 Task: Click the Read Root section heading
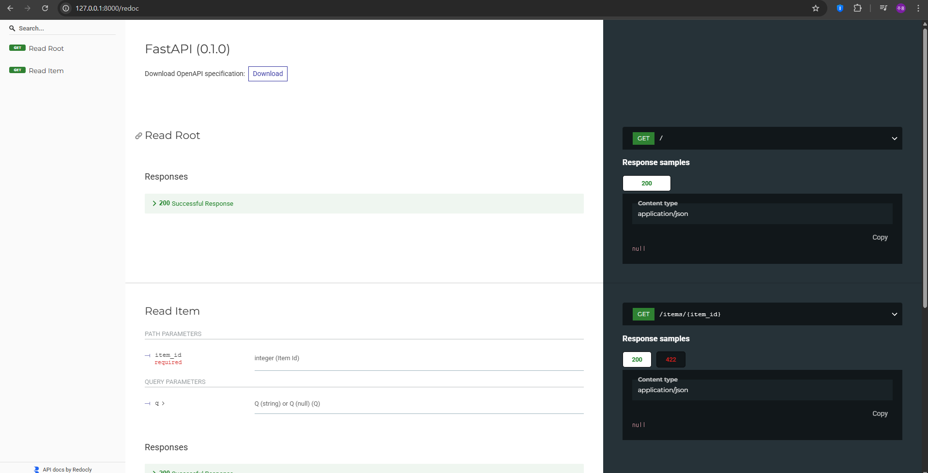click(x=172, y=136)
